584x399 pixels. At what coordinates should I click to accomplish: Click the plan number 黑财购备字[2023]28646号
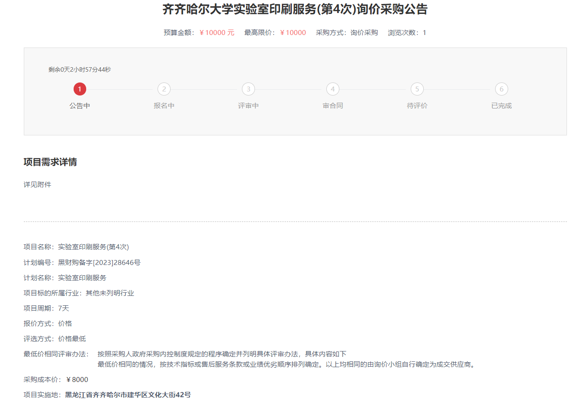[x=99, y=262]
